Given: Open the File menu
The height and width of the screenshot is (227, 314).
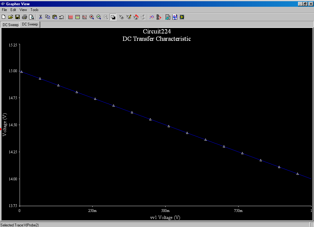Looking at the screenshot, I should [4, 10].
